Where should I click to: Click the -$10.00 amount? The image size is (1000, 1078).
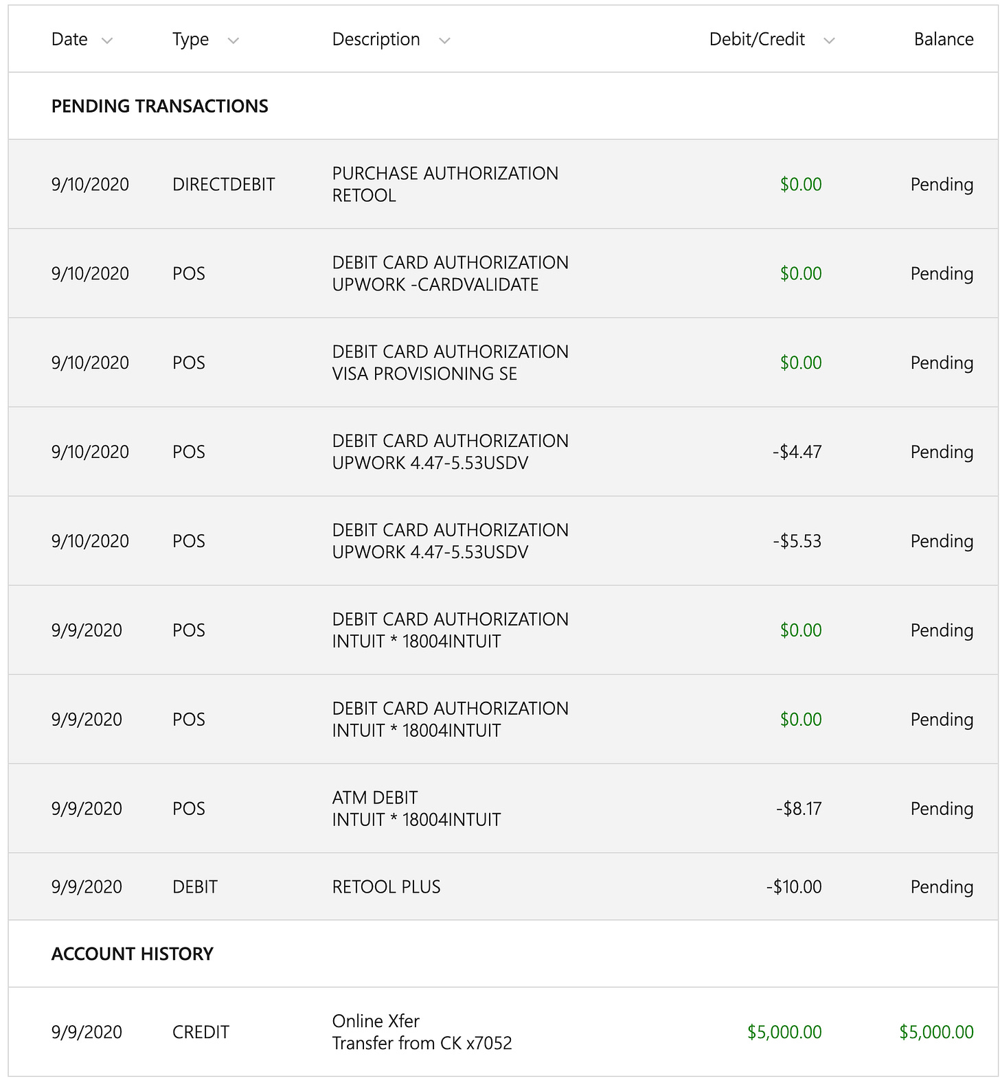tap(794, 886)
